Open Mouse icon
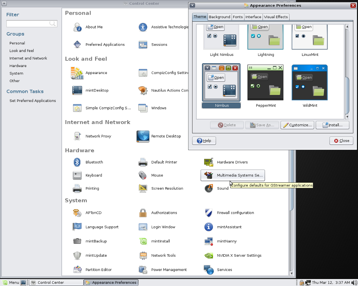The width and height of the screenshot is (358, 286). point(143,175)
